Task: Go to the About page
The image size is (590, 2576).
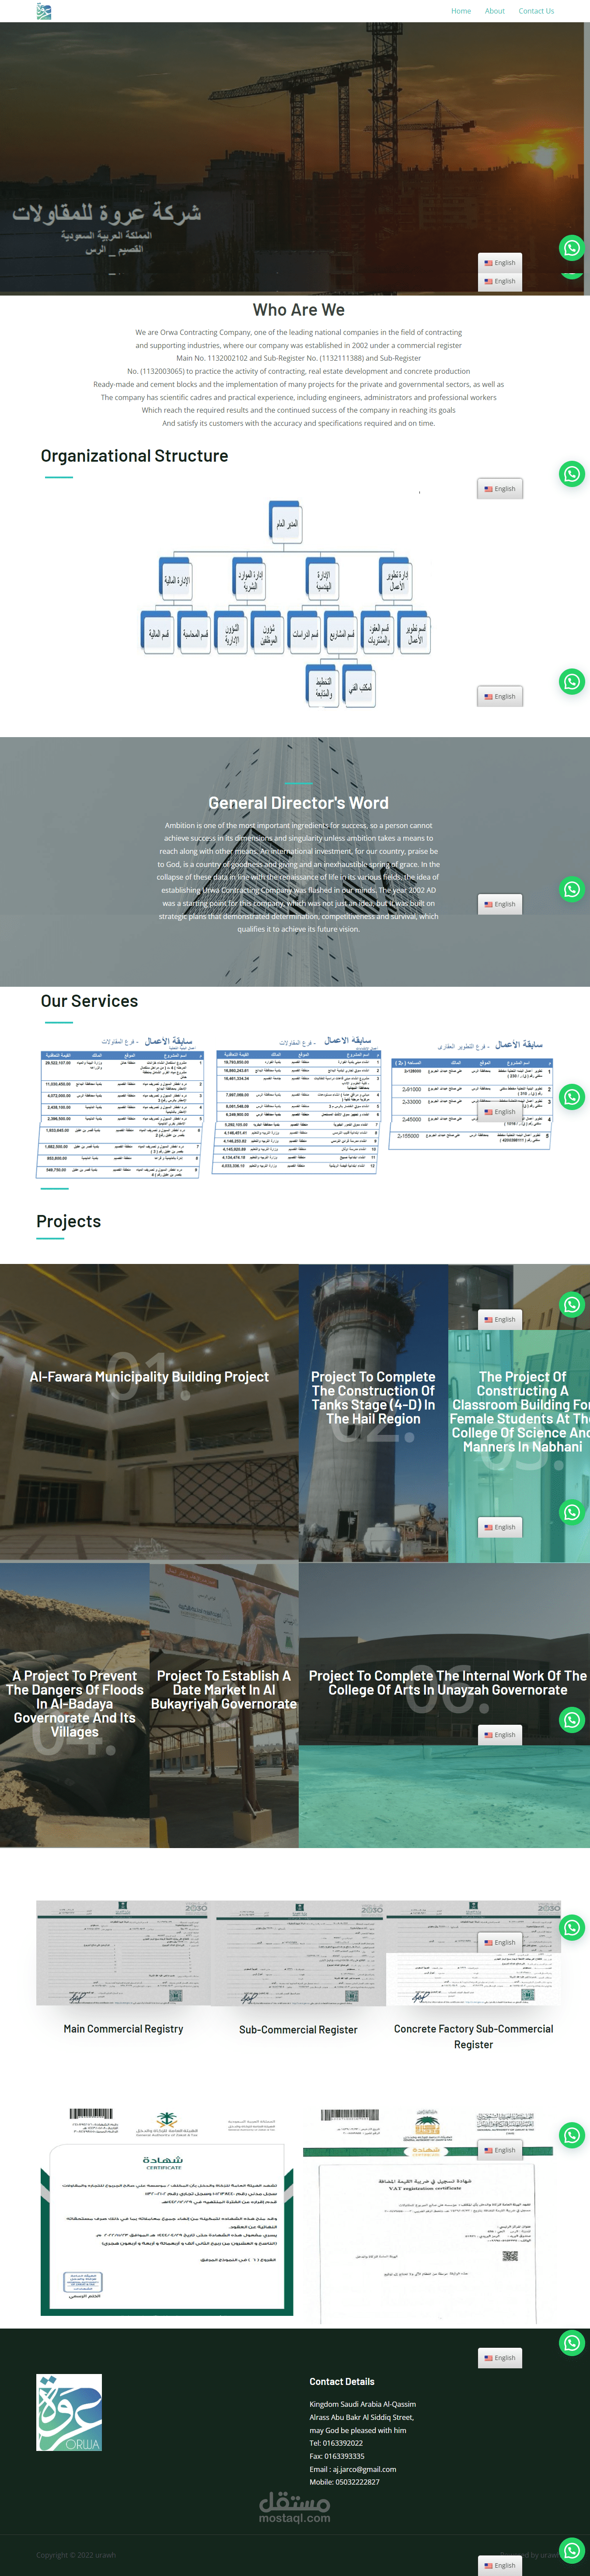Action: pyautogui.click(x=495, y=11)
